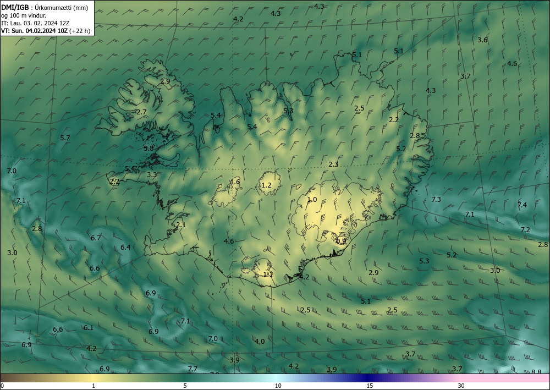Click the color scale label '15'
This screenshot has width=550, height=390.
(370, 386)
